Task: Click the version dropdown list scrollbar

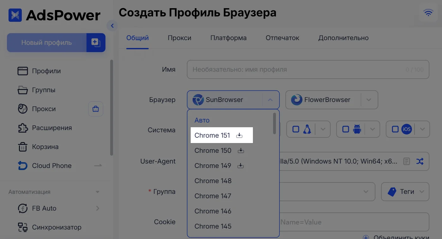Action: coord(275,123)
